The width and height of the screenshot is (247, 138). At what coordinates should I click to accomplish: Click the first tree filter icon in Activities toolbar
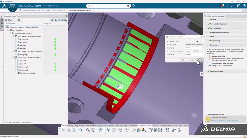pos(6,20)
